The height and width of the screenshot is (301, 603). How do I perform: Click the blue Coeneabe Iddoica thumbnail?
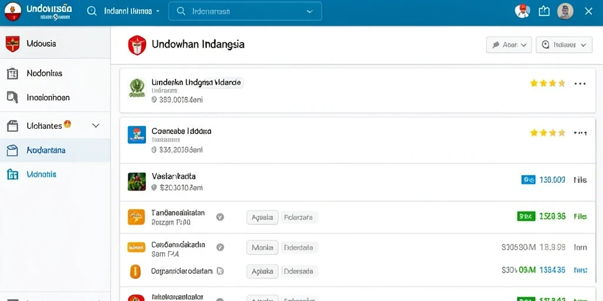point(137,135)
